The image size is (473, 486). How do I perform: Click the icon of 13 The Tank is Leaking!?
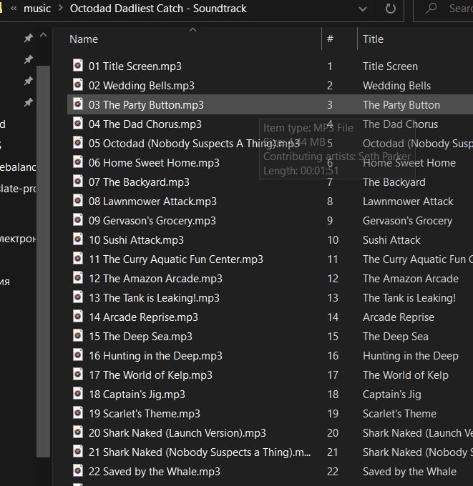78,297
